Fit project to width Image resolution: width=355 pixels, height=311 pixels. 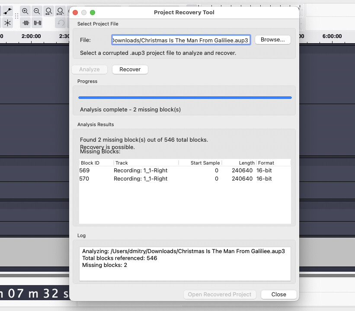tap(61, 12)
